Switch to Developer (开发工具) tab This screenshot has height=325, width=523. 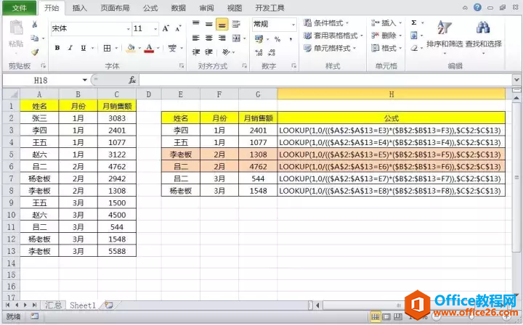(269, 8)
